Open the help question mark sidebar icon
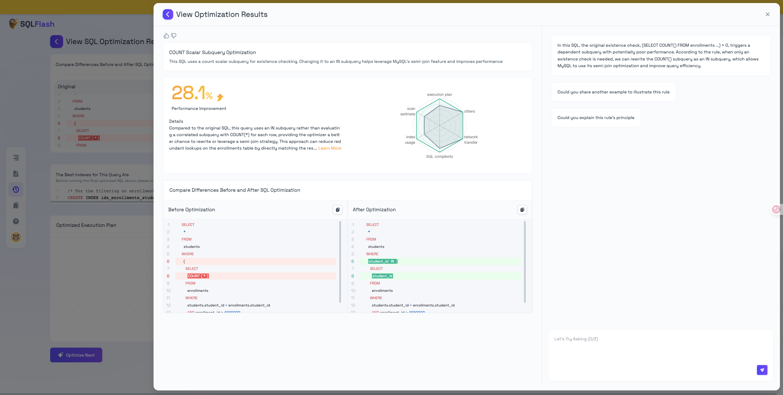This screenshot has height=395, width=783. point(16,221)
